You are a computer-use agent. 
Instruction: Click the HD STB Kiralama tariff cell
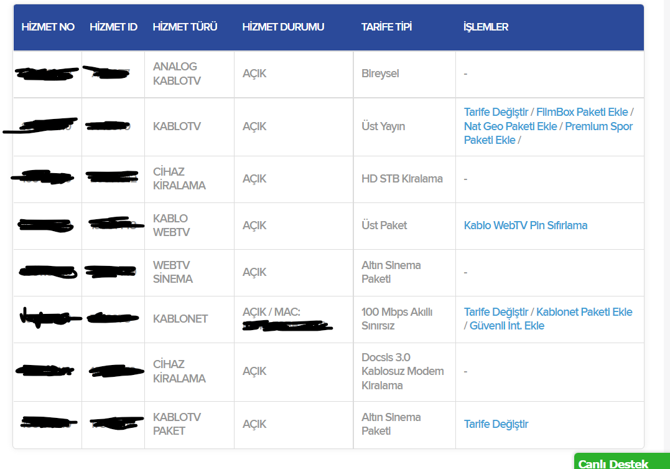click(402, 179)
